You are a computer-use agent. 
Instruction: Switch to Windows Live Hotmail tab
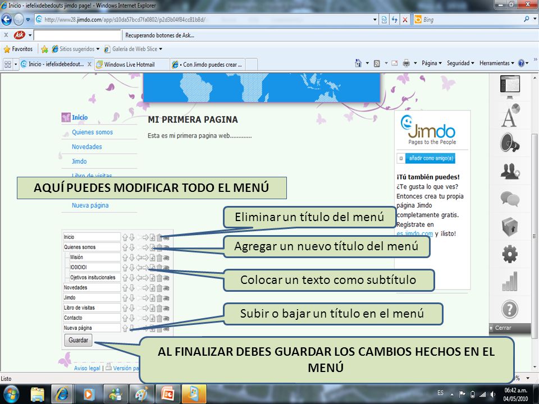click(132, 64)
